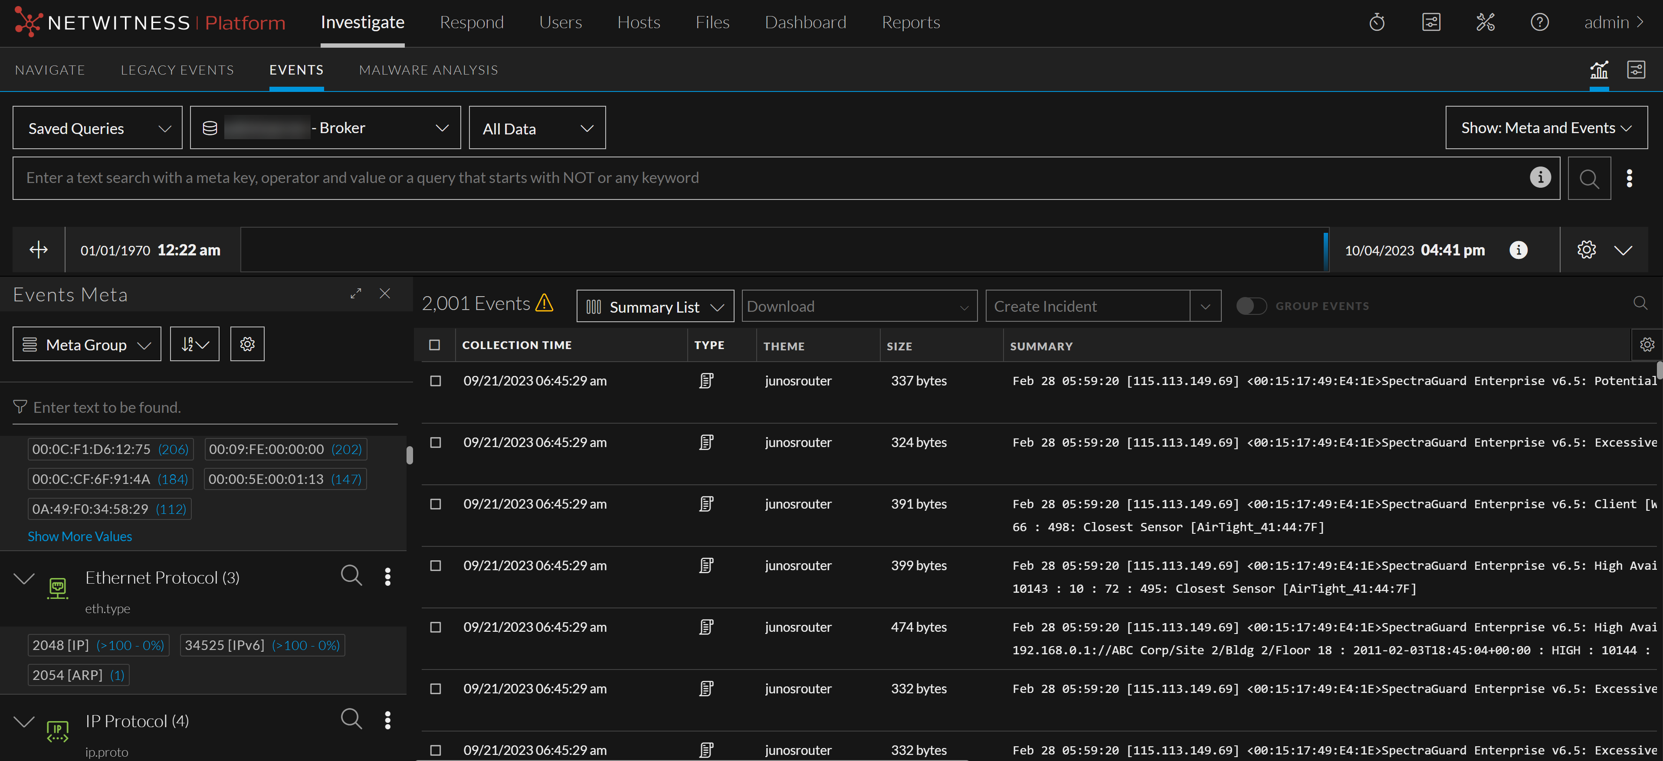Switch to the Malware Analysis tab
Screen dimensions: 1663x761
[x=428, y=70]
